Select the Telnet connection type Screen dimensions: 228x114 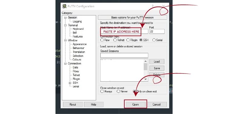click(115, 40)
